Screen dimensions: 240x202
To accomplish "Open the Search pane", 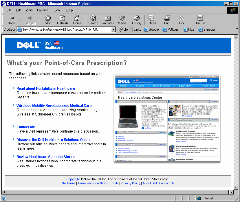I will (x=93, y=20).
